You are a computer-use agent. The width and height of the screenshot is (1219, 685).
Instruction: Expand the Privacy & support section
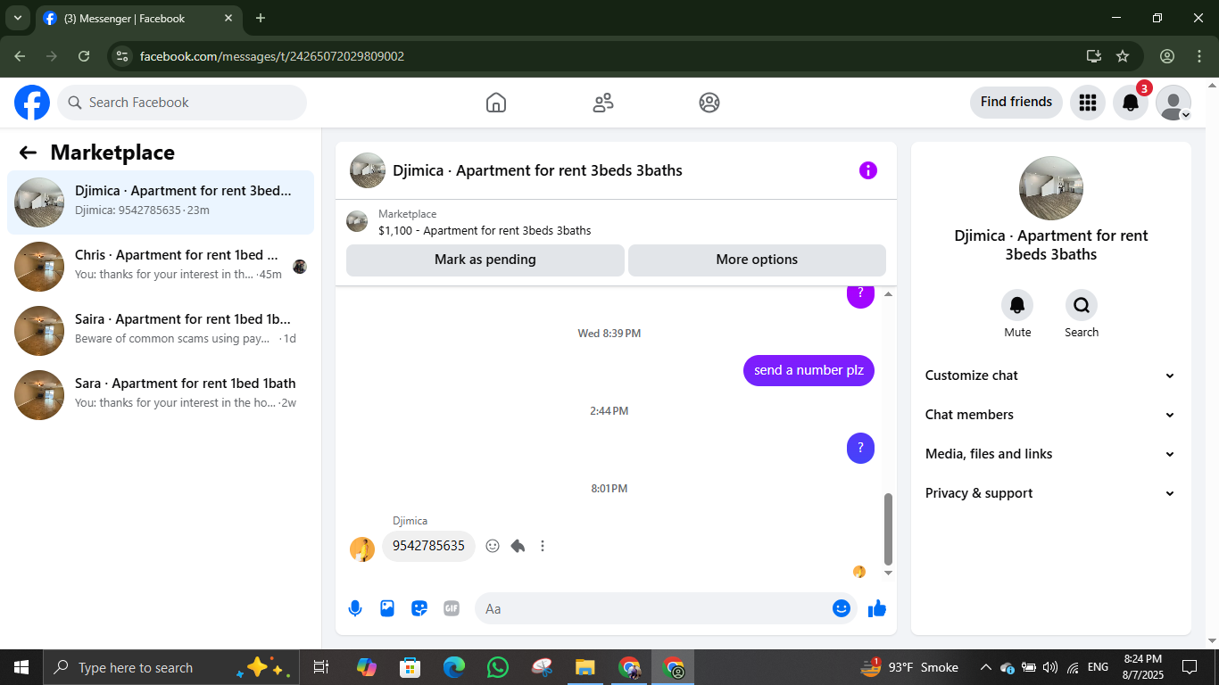(x=1050, y=493)
